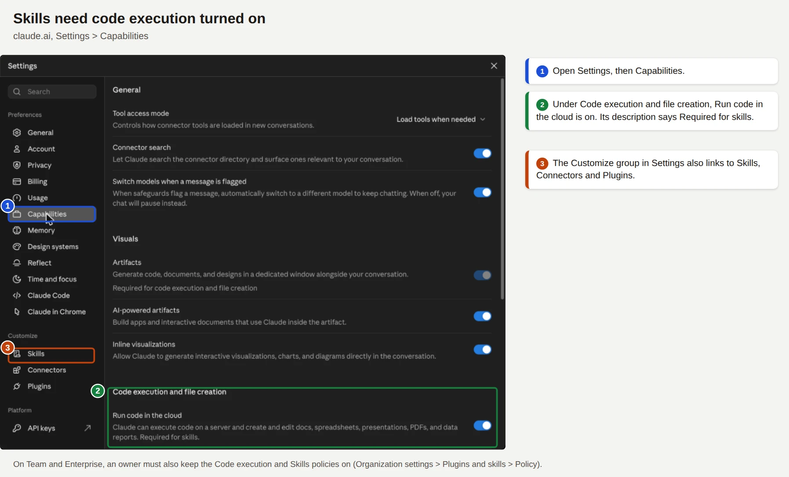Screen dimensions: 789x477
Task: Open the Claude Code label in the sidebar
Action: coord(49,295)
